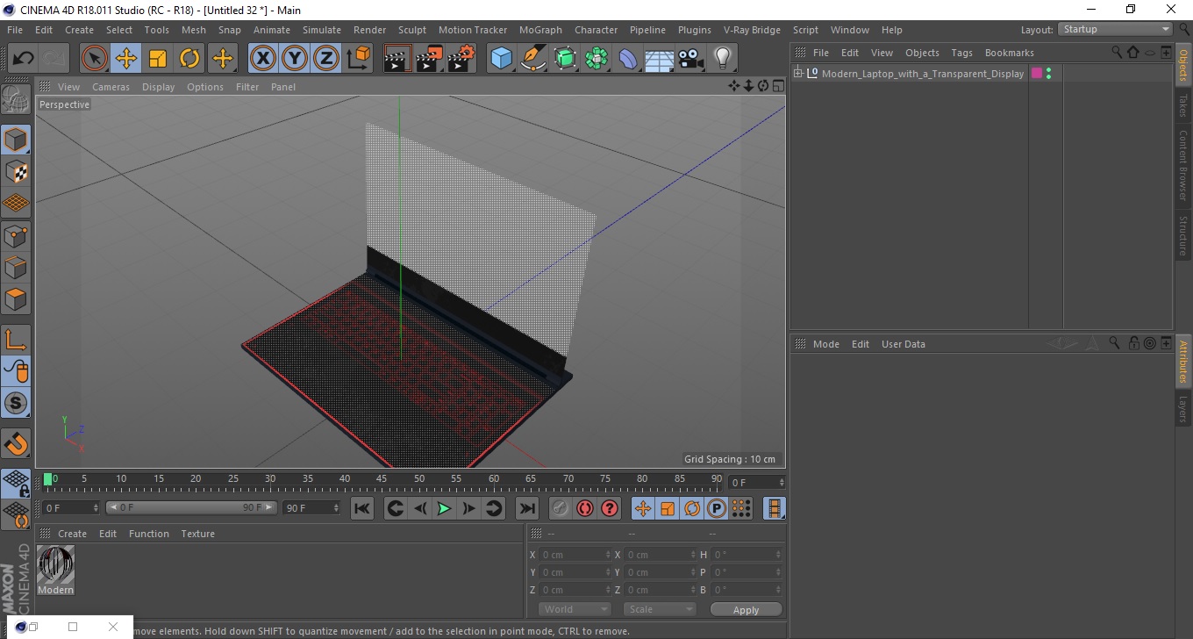Switch to Texture mode checkered cube
This screenshot has height=639, width=1193.
[16, 171]
